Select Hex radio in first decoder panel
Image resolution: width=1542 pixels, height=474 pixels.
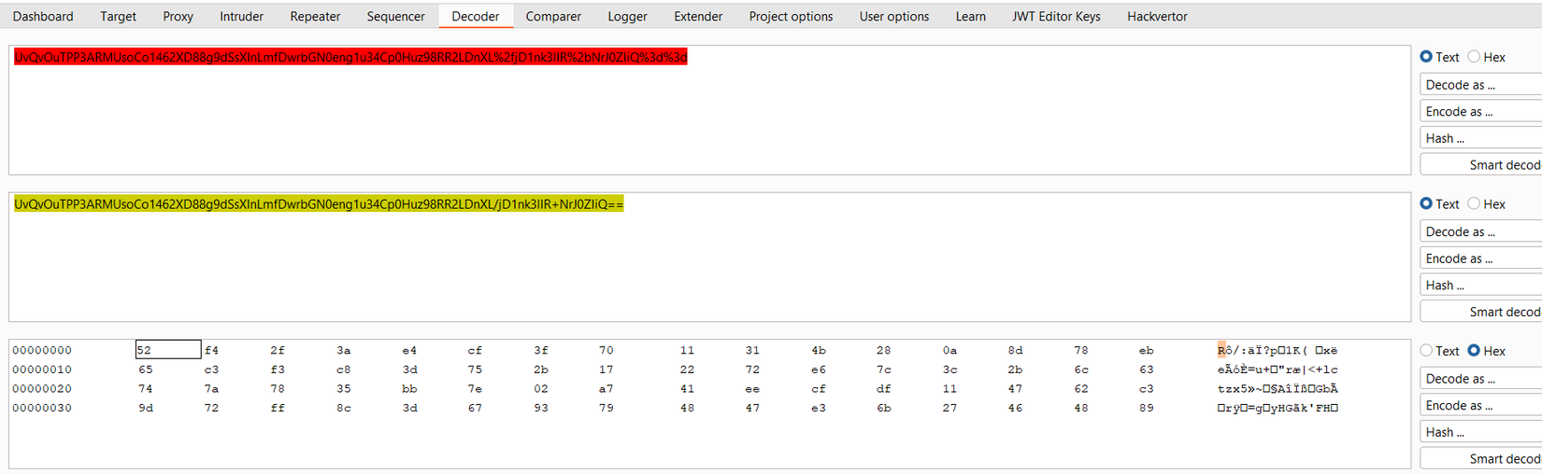[x=1474, y=57]
